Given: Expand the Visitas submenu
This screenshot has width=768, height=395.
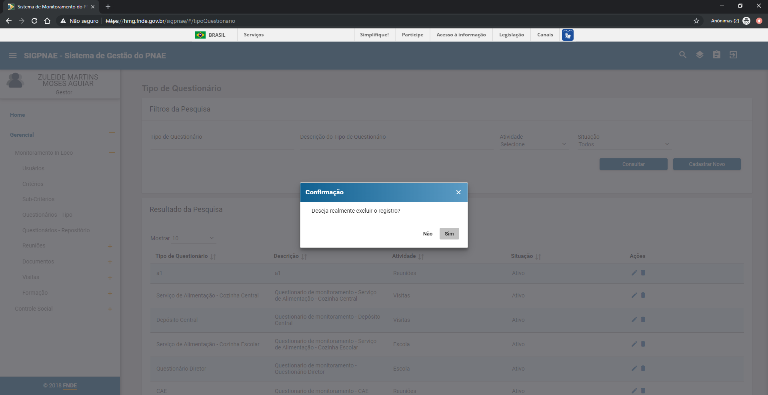Looking at the screenshot, I should [x=110, y=278].
